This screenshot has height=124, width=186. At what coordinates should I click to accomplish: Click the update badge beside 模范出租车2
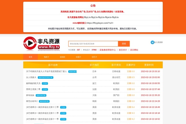pos(44,101)
